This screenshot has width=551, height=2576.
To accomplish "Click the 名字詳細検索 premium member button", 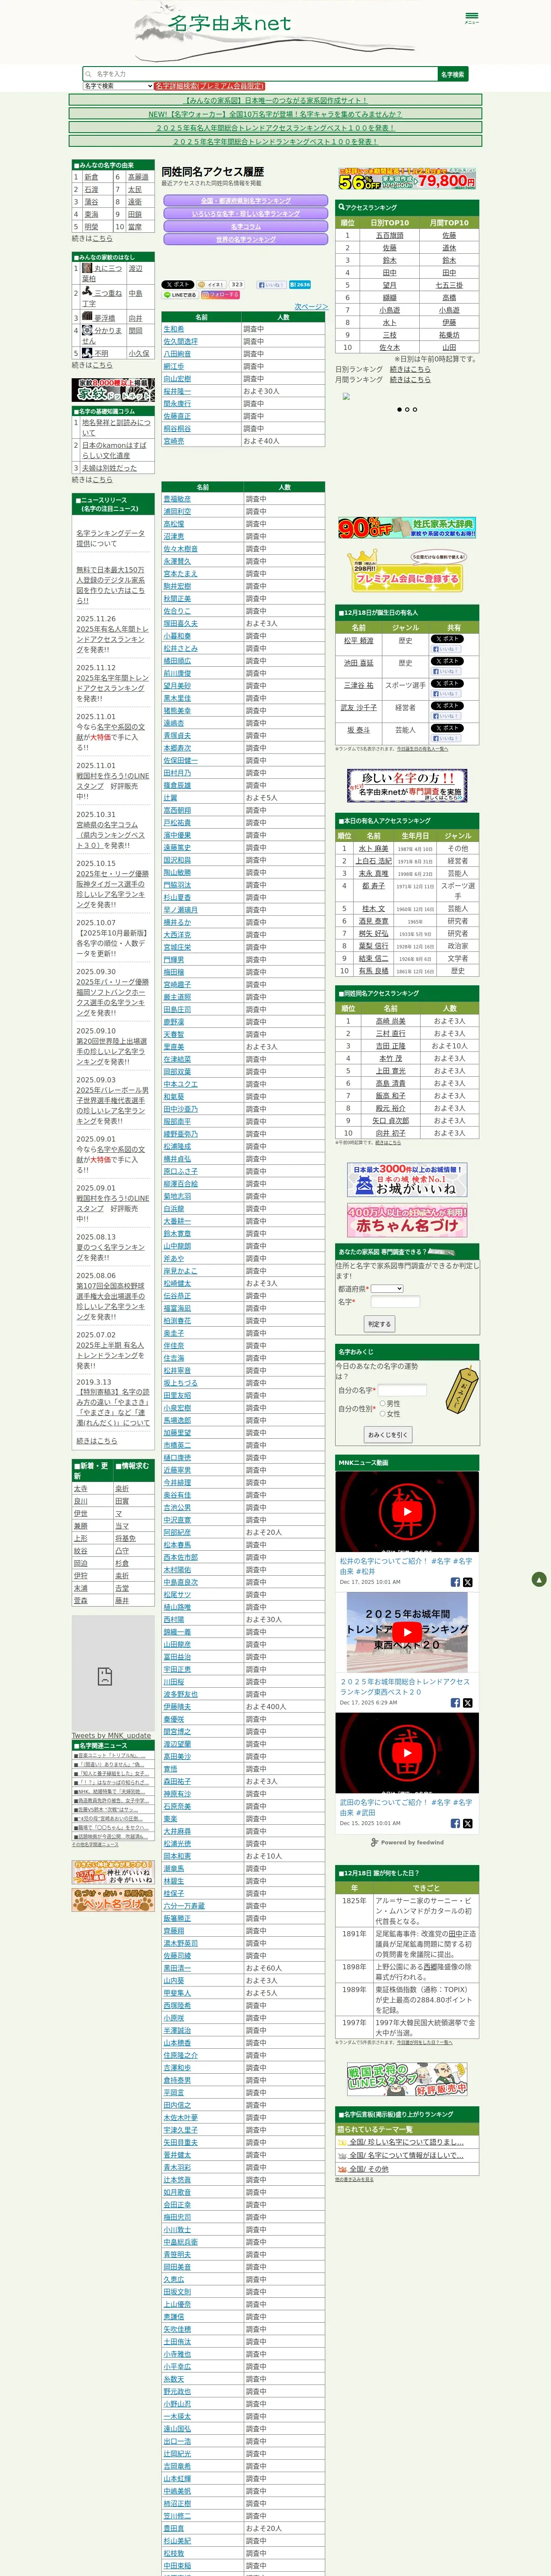I will click(x=210, y=86).
